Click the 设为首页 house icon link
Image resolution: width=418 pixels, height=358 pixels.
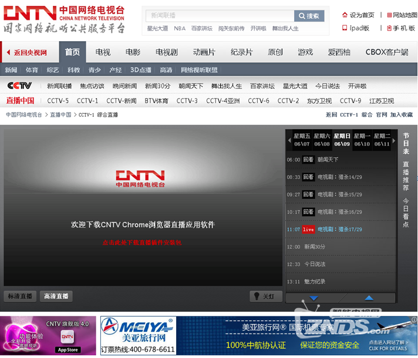click(358, 15)
